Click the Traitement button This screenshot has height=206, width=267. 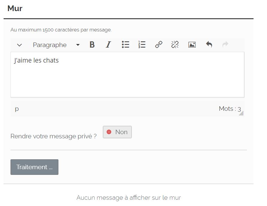click(34, 167)
